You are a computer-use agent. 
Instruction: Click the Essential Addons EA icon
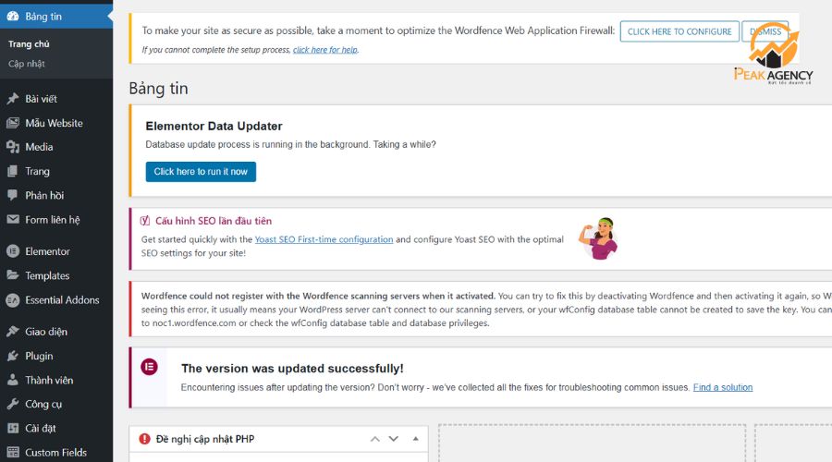coord(13,300)
